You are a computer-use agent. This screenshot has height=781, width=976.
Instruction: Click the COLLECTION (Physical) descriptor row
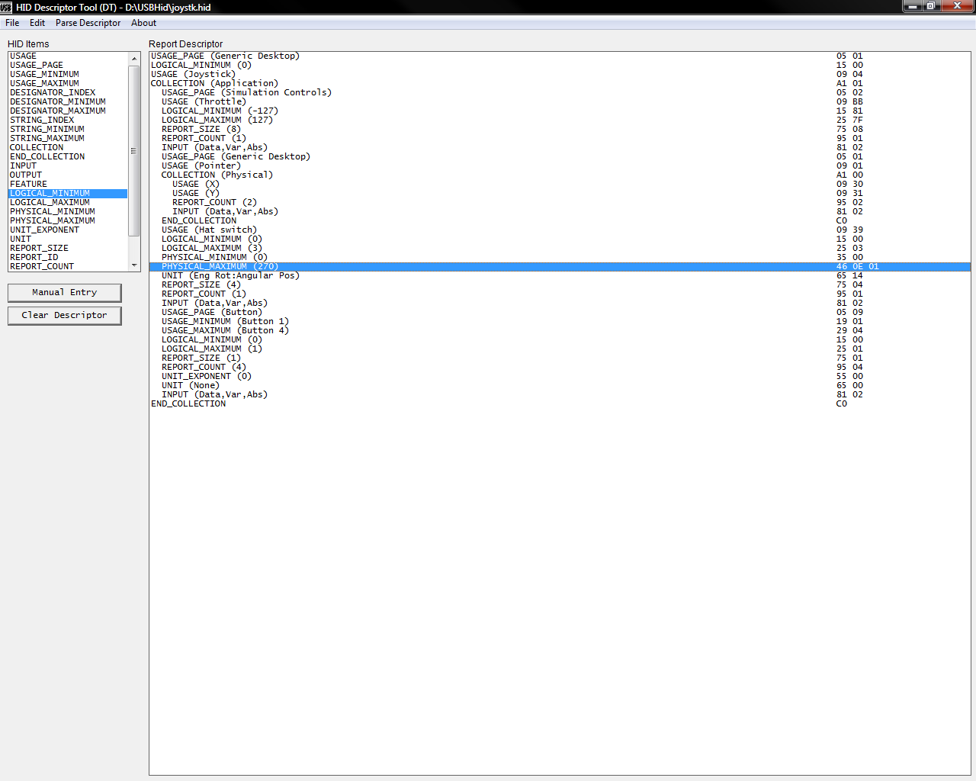tap(217, 175)
